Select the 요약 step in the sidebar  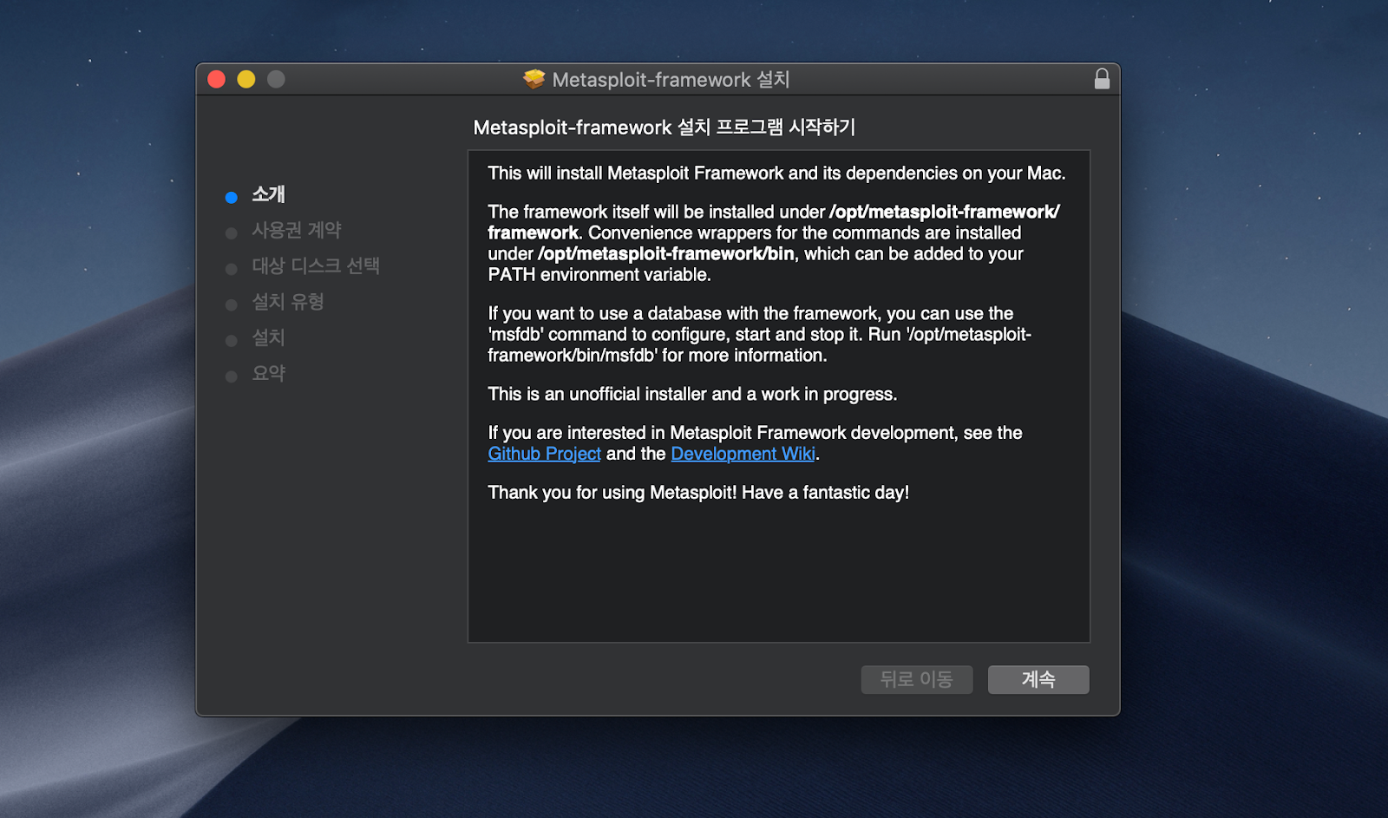click(268, 373)
